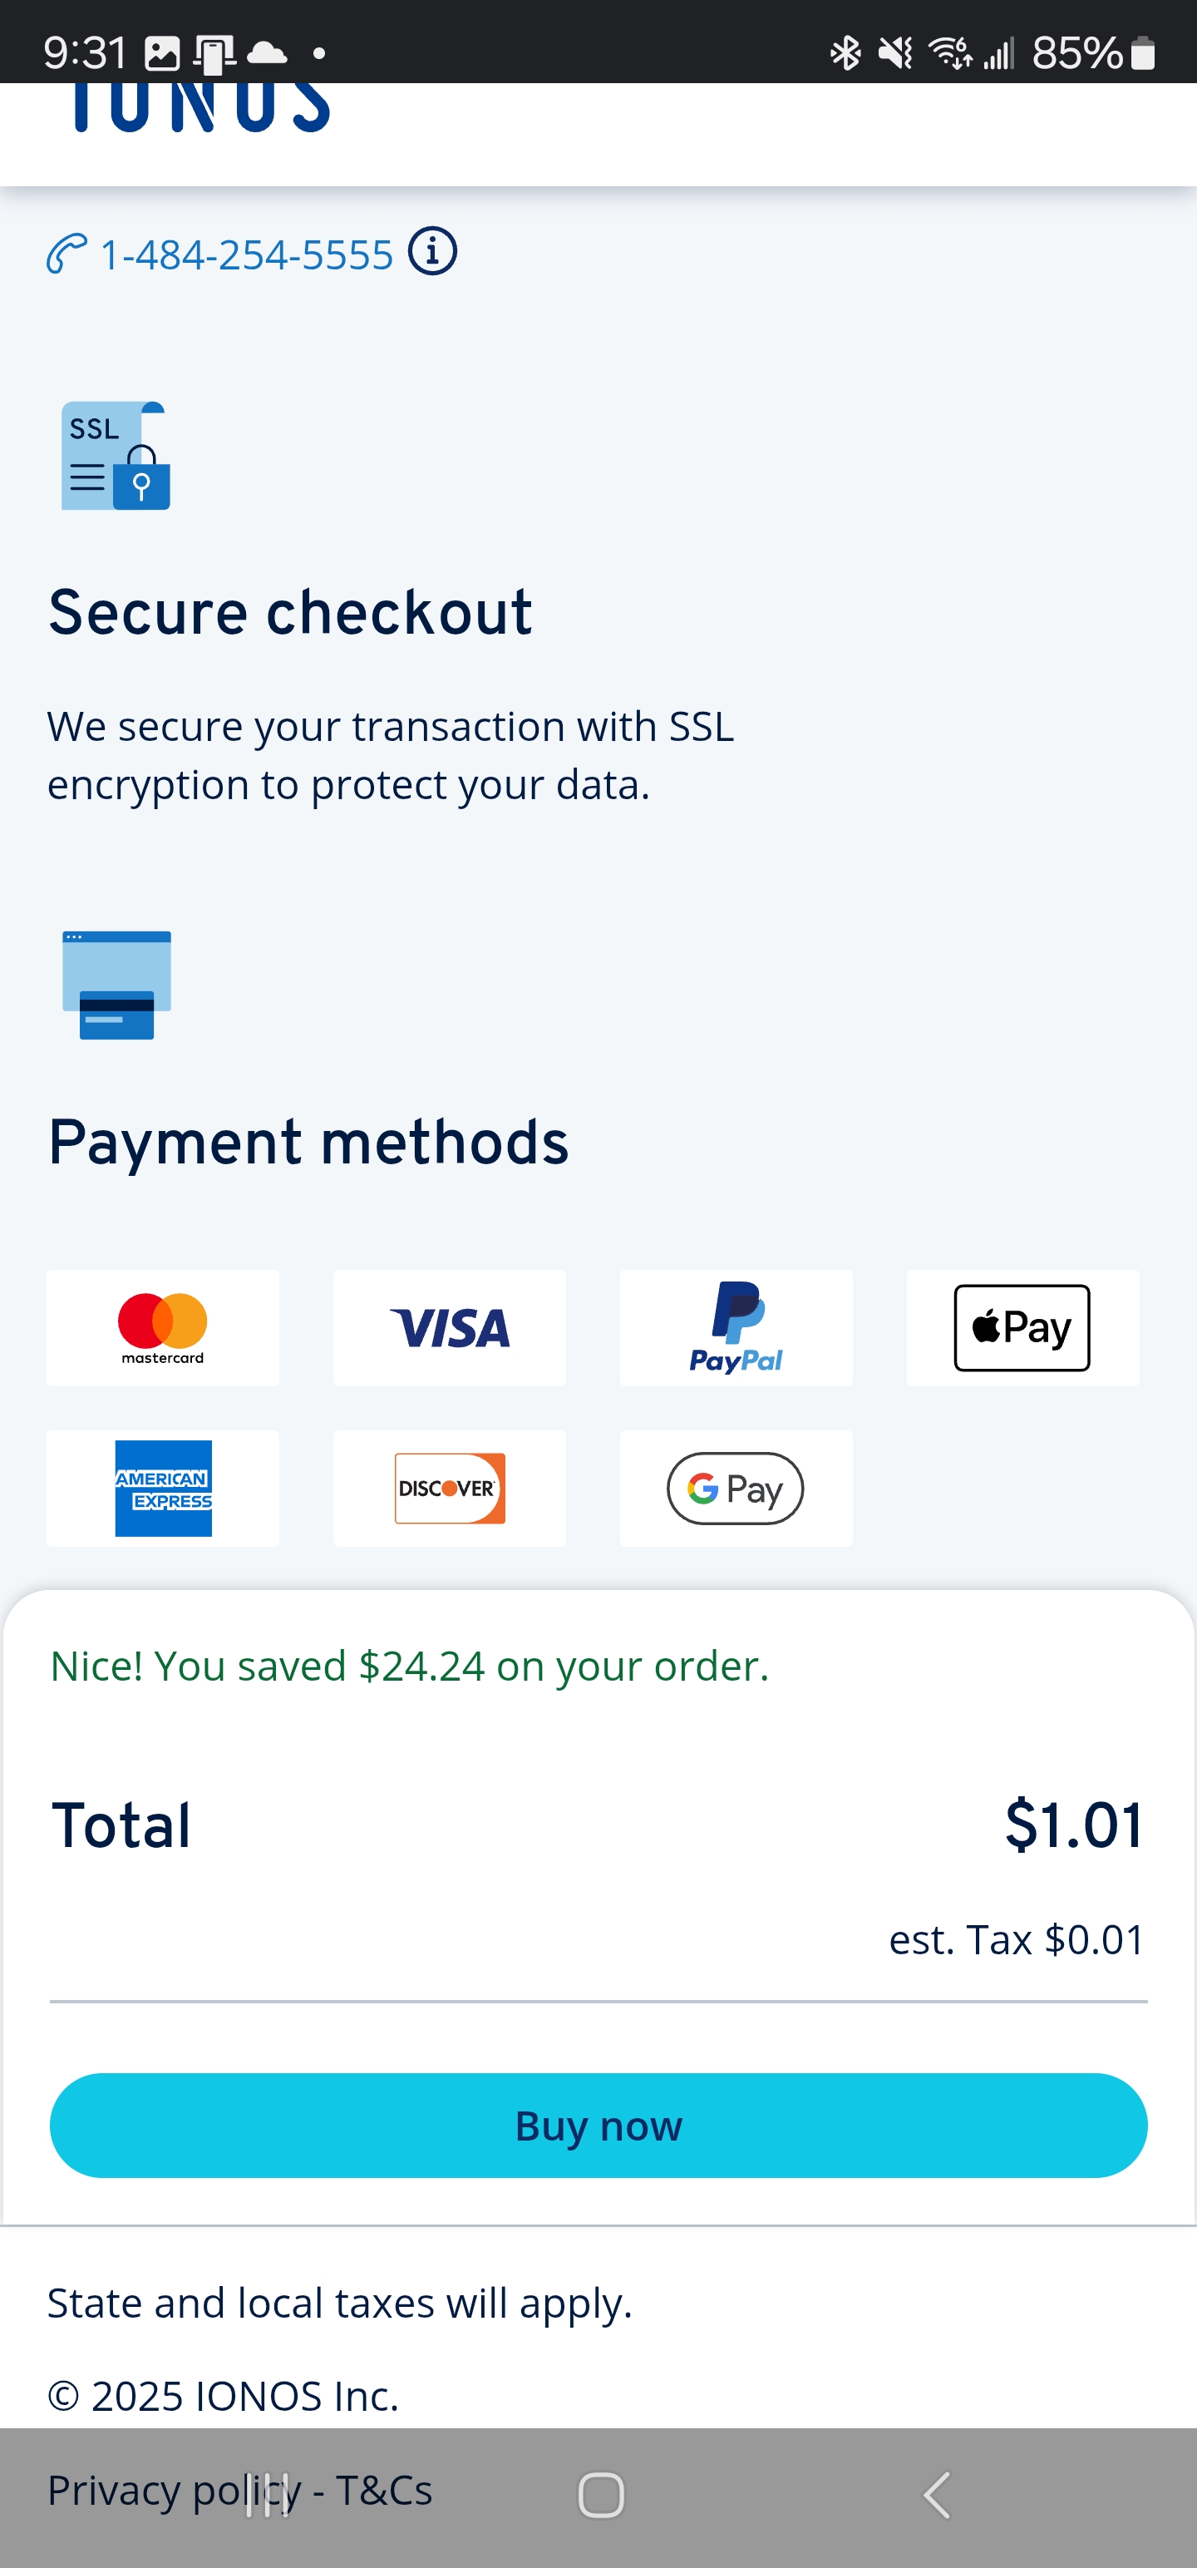Image resolution: width=1197 pixels, height=2568 pixels.
Task: Tap the info icon beside phone number
Action: pyautogui.click(x=432, y=252)
